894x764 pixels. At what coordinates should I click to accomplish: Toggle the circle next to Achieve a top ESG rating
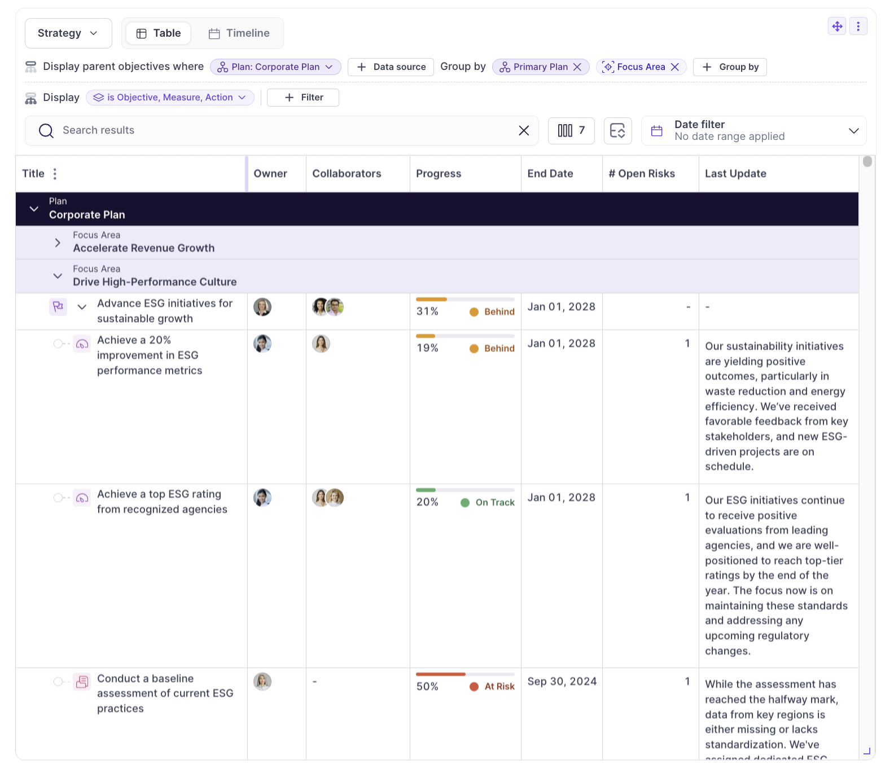tap(58, 498)
